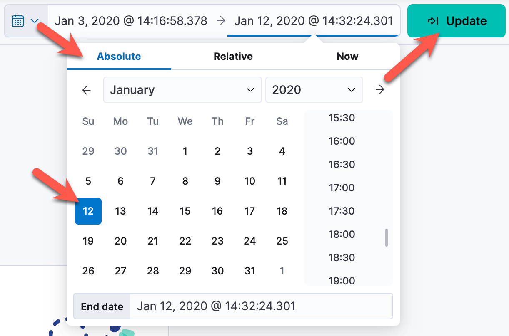Switch to the Relative tab

coord(233,57)
